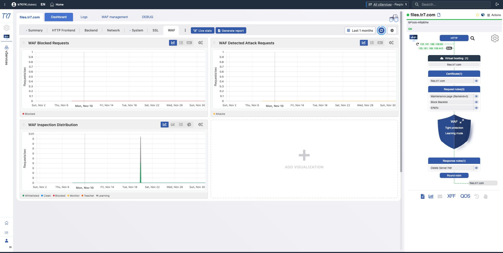
Task: Switch WAF Blocked Requests to list view
Action: coord(181,43)
